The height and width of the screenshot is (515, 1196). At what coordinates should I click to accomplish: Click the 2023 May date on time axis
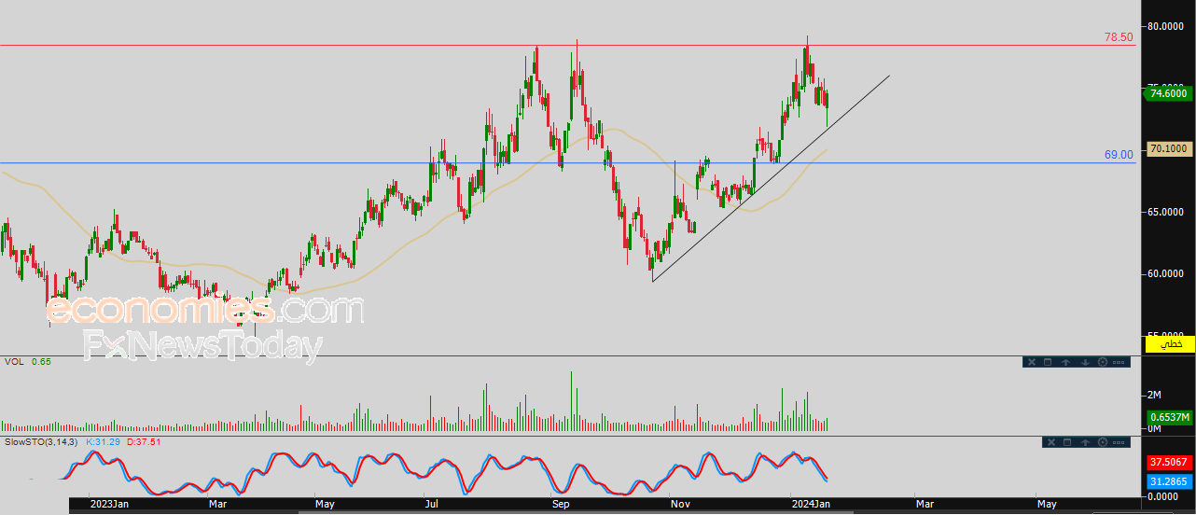325,504
